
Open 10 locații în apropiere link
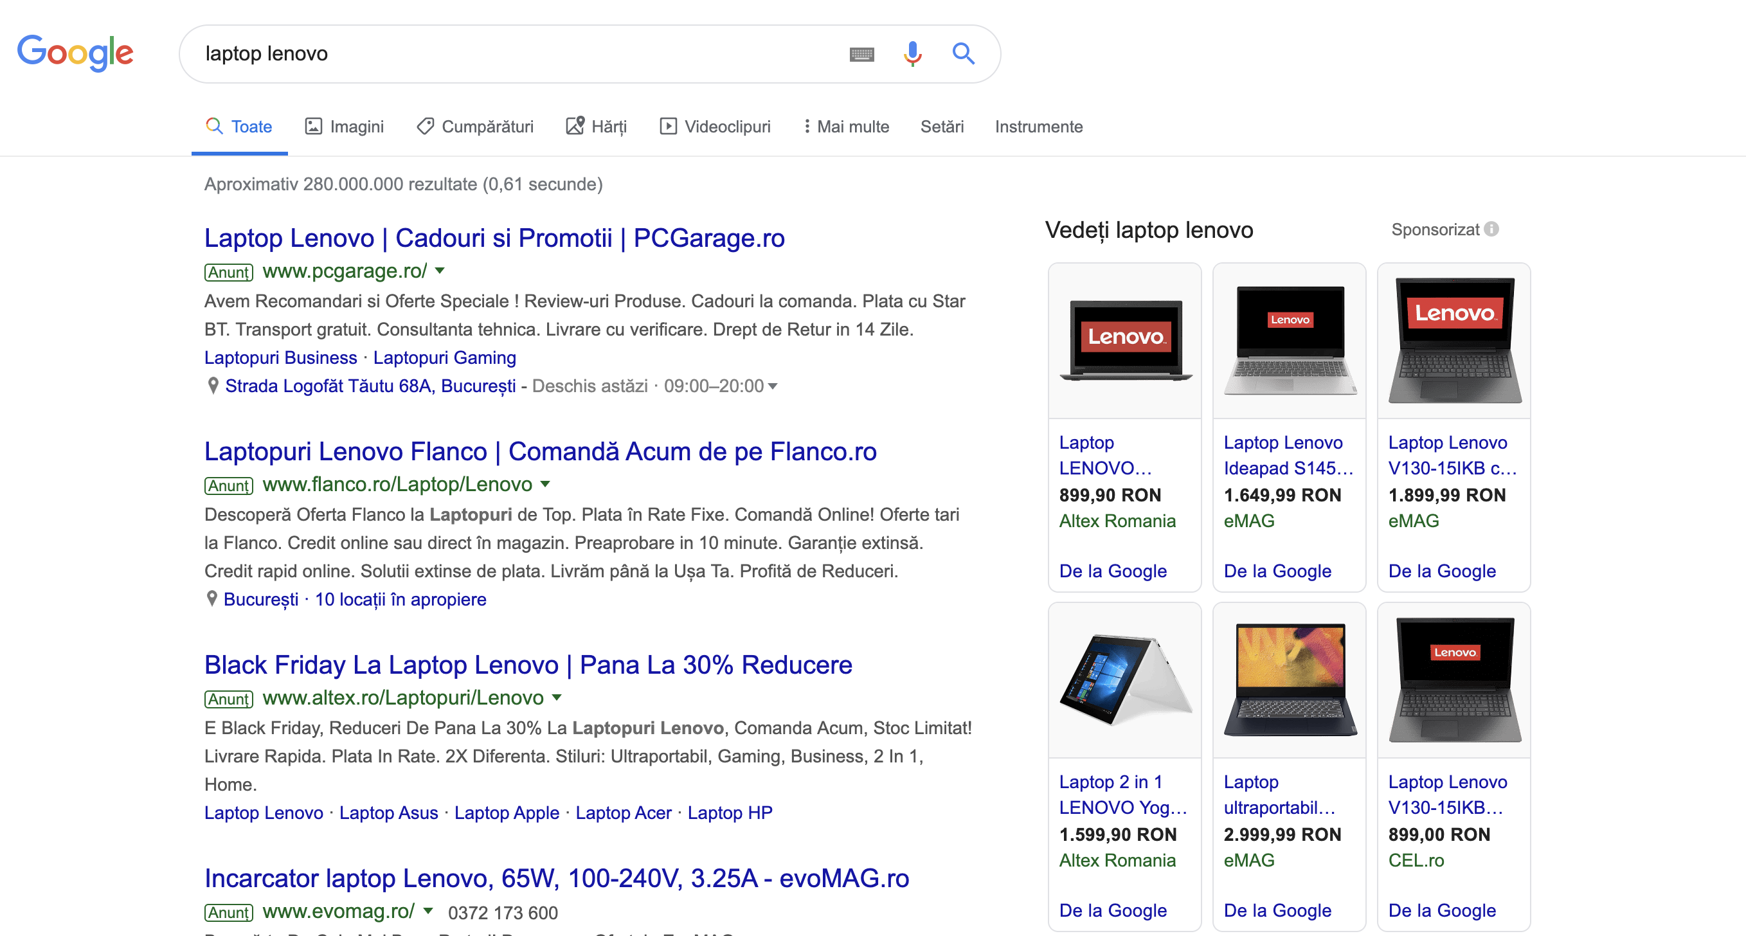tap(401, 600)
